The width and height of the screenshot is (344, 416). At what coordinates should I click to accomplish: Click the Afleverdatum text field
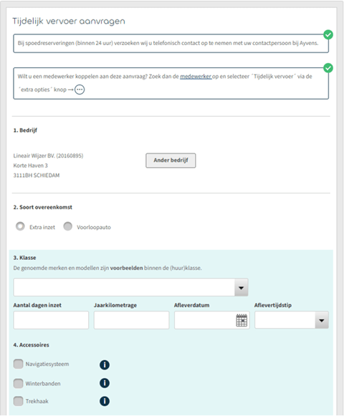[x=205, y=320]
